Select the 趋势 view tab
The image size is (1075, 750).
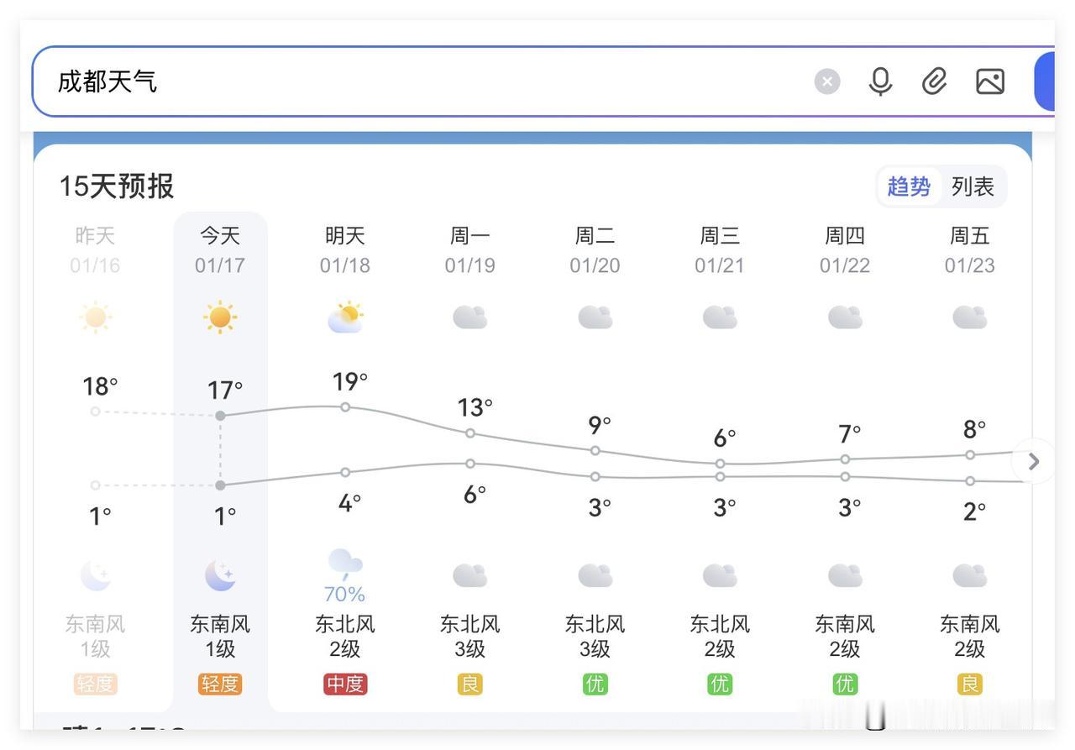[x=908, y=186]
